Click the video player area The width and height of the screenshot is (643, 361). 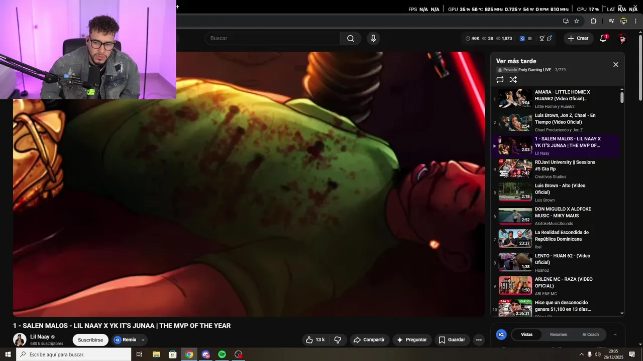(x=249, y=184)
